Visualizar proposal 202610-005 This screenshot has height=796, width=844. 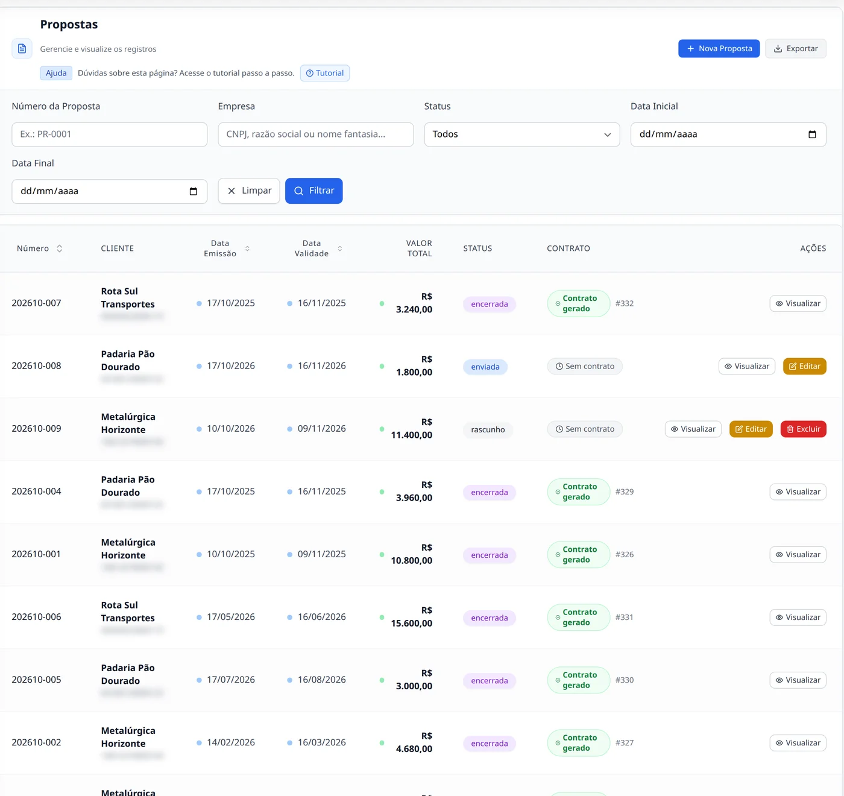click(x=798, y=680)
